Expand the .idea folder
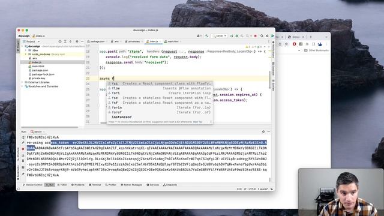The image size is (384, 216). click(x=26, y=50)
